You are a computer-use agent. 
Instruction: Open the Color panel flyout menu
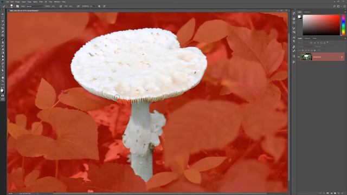(345, 12)
